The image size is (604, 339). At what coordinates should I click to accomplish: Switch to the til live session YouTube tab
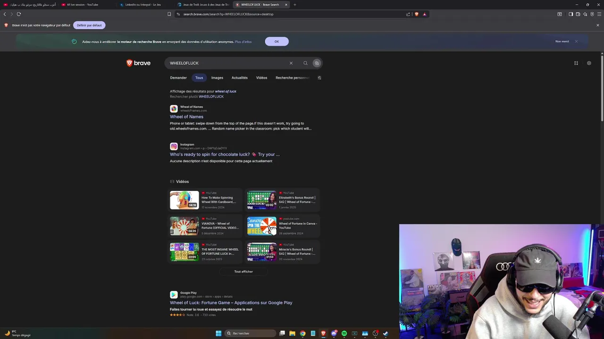point(86,5)
